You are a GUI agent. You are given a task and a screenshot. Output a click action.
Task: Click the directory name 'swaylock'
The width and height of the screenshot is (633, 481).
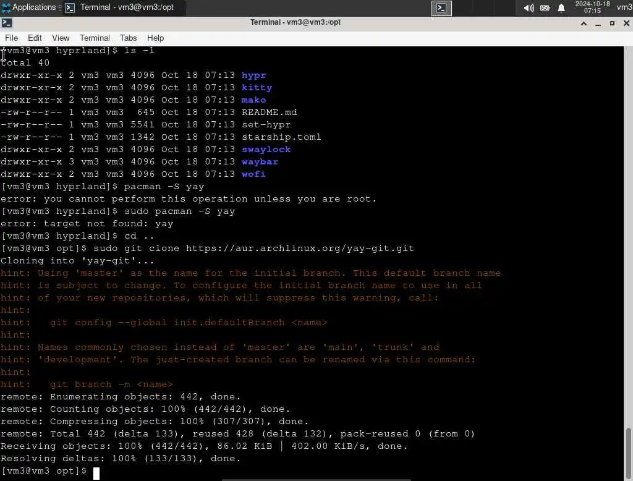pos(266,150)
